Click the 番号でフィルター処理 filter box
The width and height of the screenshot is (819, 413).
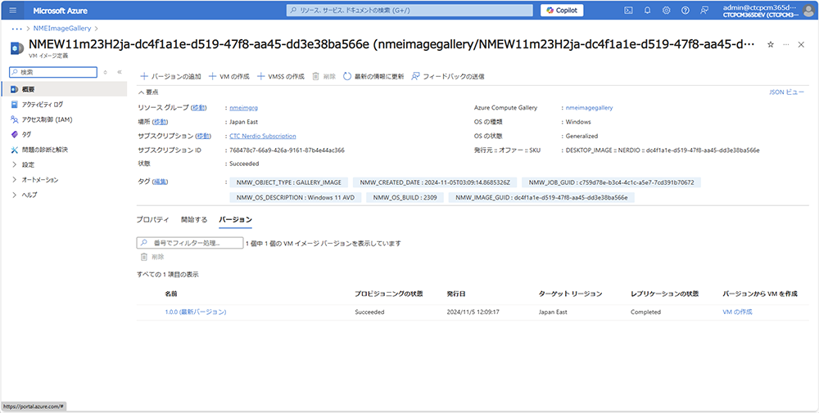click(190, 243)
